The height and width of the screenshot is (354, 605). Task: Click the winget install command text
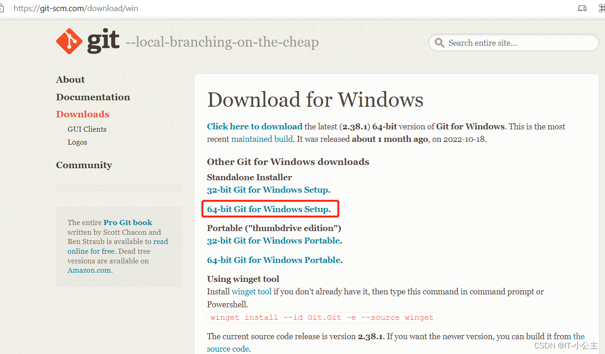322,317
